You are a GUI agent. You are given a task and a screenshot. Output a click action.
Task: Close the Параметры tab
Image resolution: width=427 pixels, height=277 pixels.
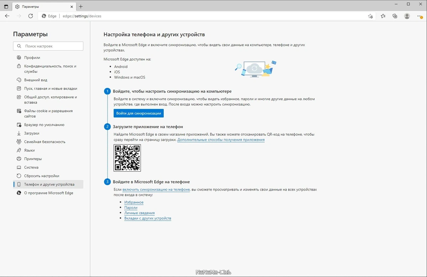72,6
